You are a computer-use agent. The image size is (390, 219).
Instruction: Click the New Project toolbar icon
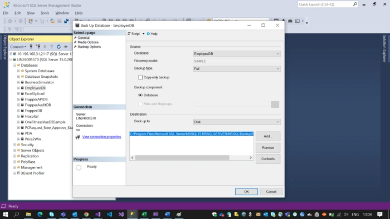[31, 21]
